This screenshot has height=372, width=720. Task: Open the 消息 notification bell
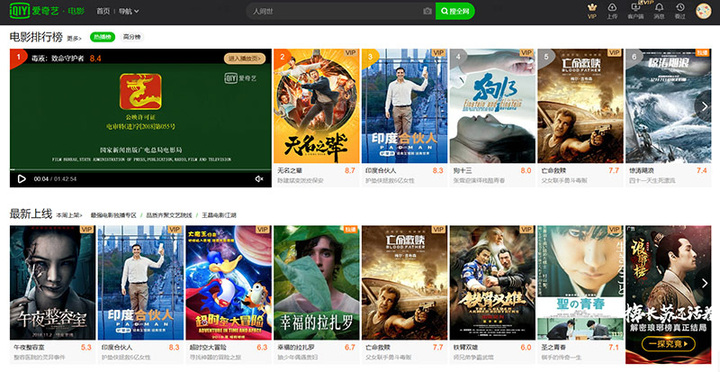(x=659, y=11)
